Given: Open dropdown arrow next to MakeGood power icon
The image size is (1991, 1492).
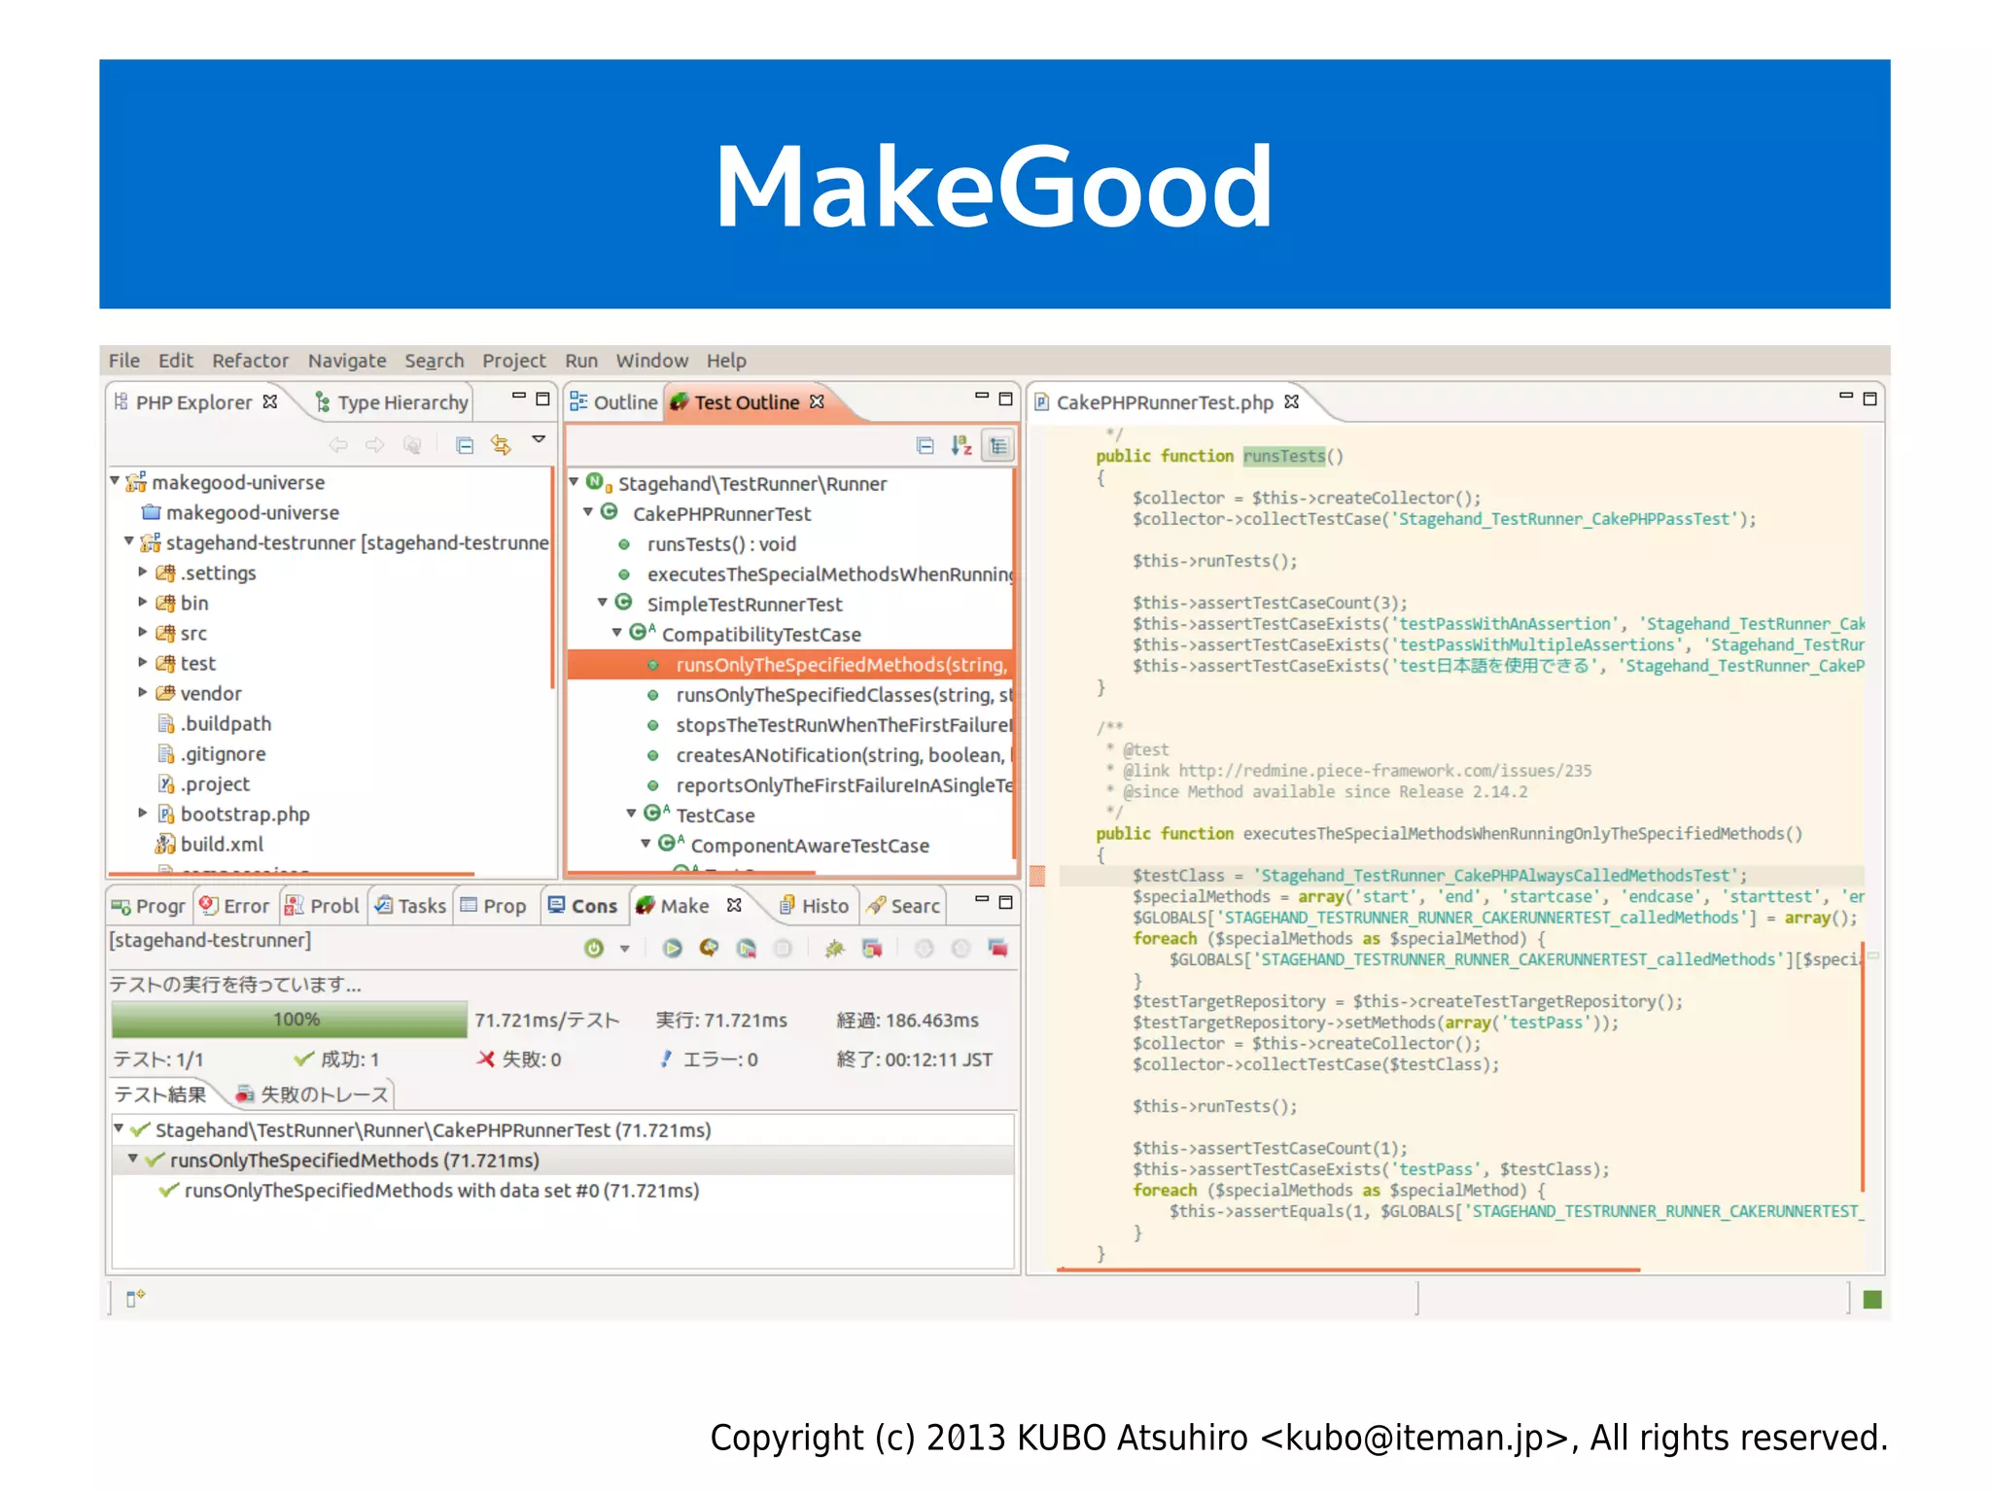Looking at the screenshot, I should (624, 949).
